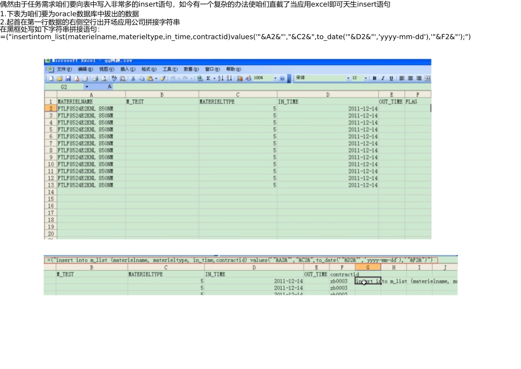Select row 13 header

coord(51,185)
